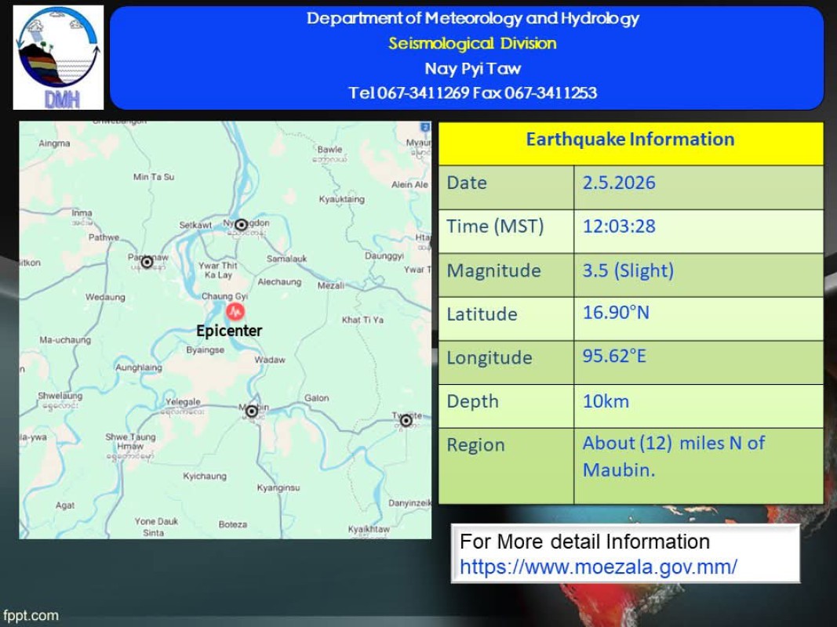This screenshot has width=837, height=627.
Task: Click the Daunggyi place label on the map
Action: point(384,256)
